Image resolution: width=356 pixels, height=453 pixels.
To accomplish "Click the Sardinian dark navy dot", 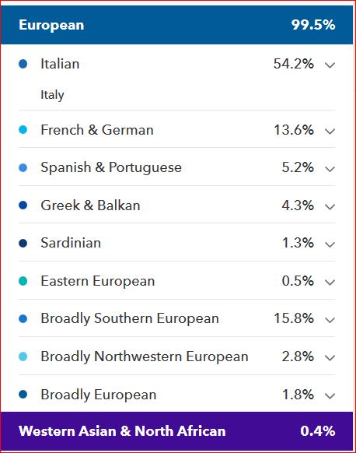I will click(23, 243).
